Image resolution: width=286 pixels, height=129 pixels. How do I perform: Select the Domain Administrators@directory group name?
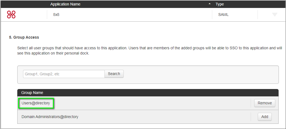(50, 117)
